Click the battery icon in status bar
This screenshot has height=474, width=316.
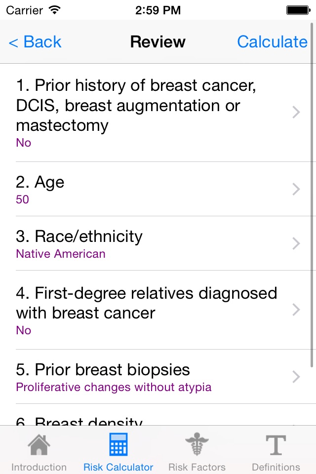click(x=298, y=10)
